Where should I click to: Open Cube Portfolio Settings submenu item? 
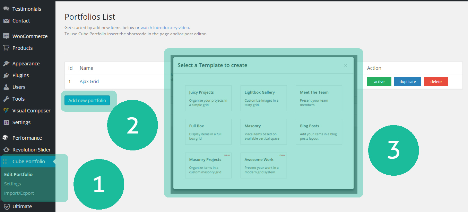(x=12, y=184)
